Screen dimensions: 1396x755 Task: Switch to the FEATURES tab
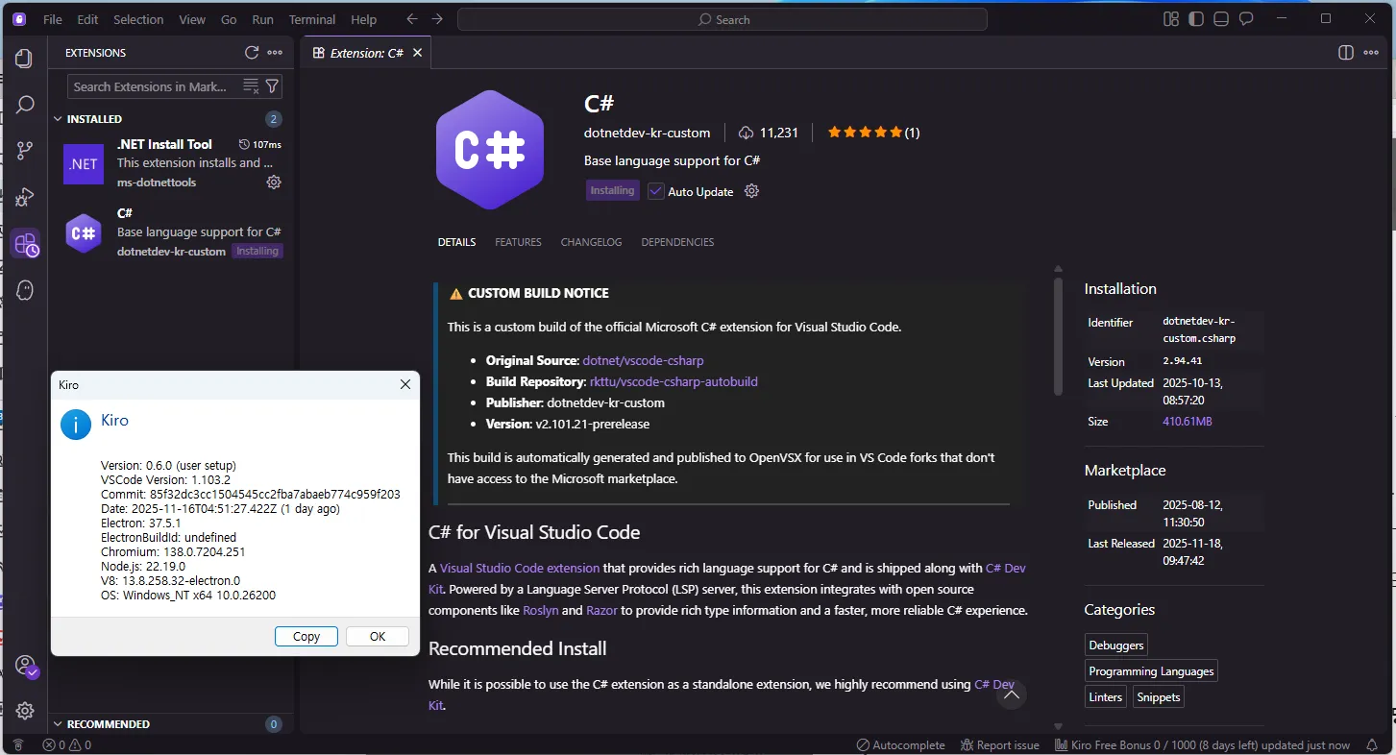pyautogui.click(x=518, y=242)
